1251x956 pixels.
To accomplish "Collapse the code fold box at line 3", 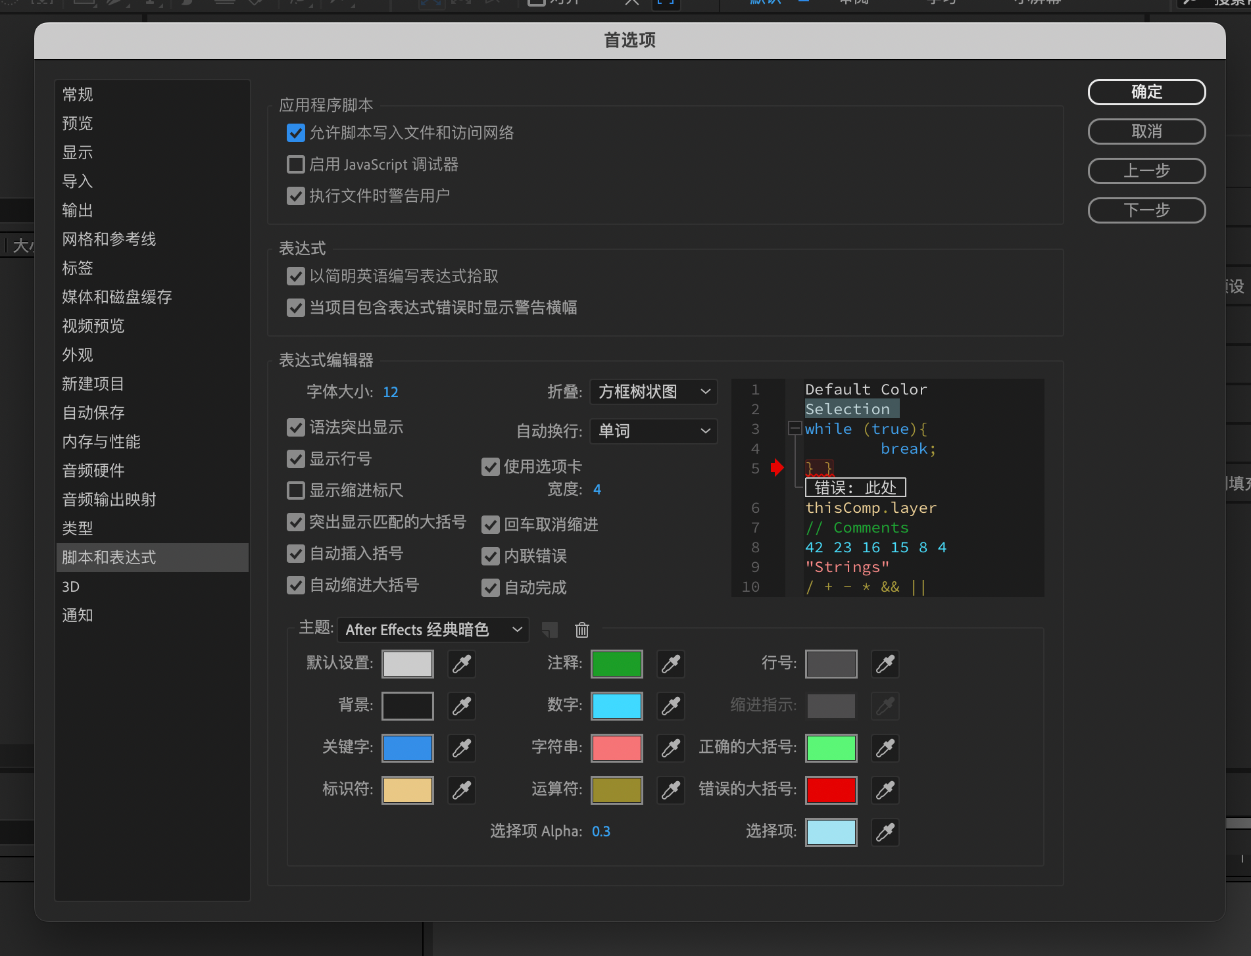I will point(795,429).
